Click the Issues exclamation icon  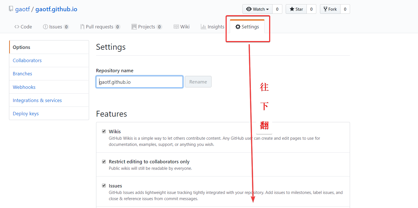click(45, 27)
